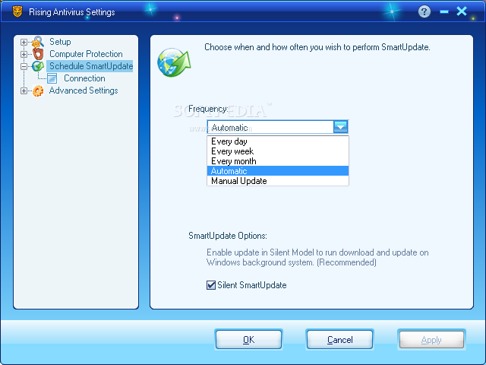Minimize the Rising Antivirus Settings window
The width and height of the screenshot is (486, 365).
tap(444, 12)
